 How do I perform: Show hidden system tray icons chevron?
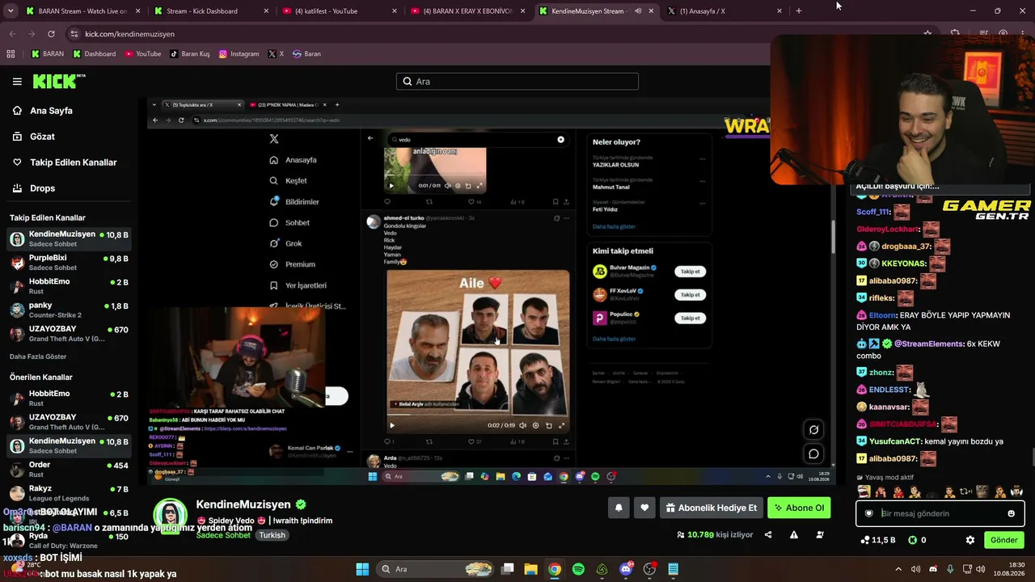(x=898, y=569)
